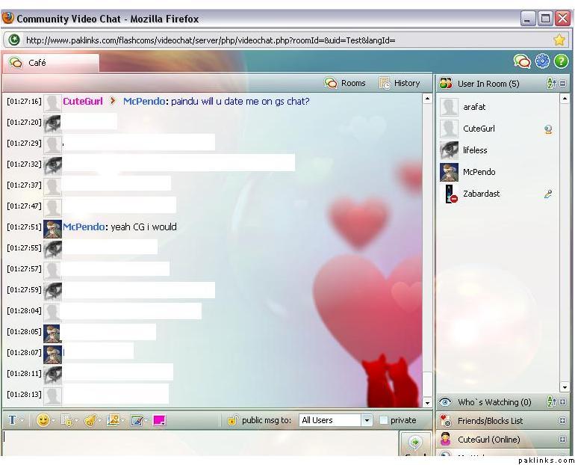Sort users with the A-Z sort icon
The height and width of the screenshot is (465, 575).
tap(551, 84)
